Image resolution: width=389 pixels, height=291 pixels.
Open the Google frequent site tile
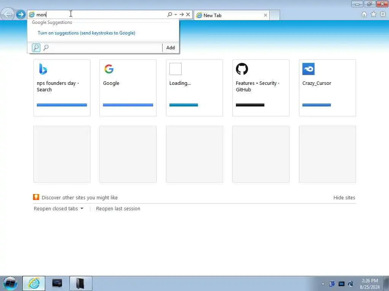click(128, 88)
